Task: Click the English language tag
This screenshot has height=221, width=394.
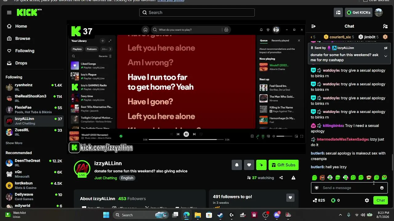Action: coord(127,178)
